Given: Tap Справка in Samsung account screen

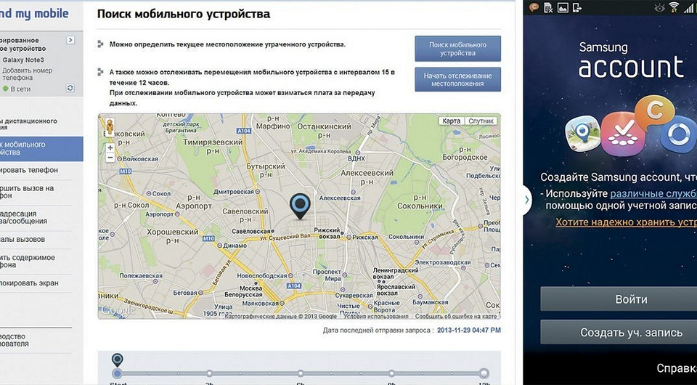Looking at the screenshot, I should click(x=677, y=368).
